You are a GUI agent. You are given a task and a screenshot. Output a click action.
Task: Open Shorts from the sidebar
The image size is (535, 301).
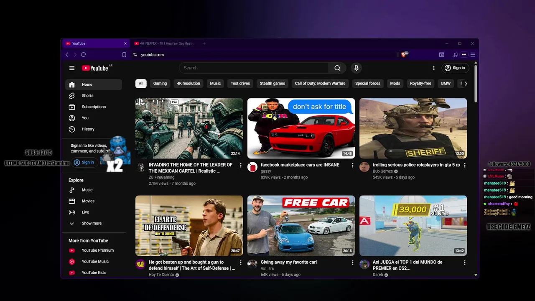pyautogui.click(x=94, y=96)
